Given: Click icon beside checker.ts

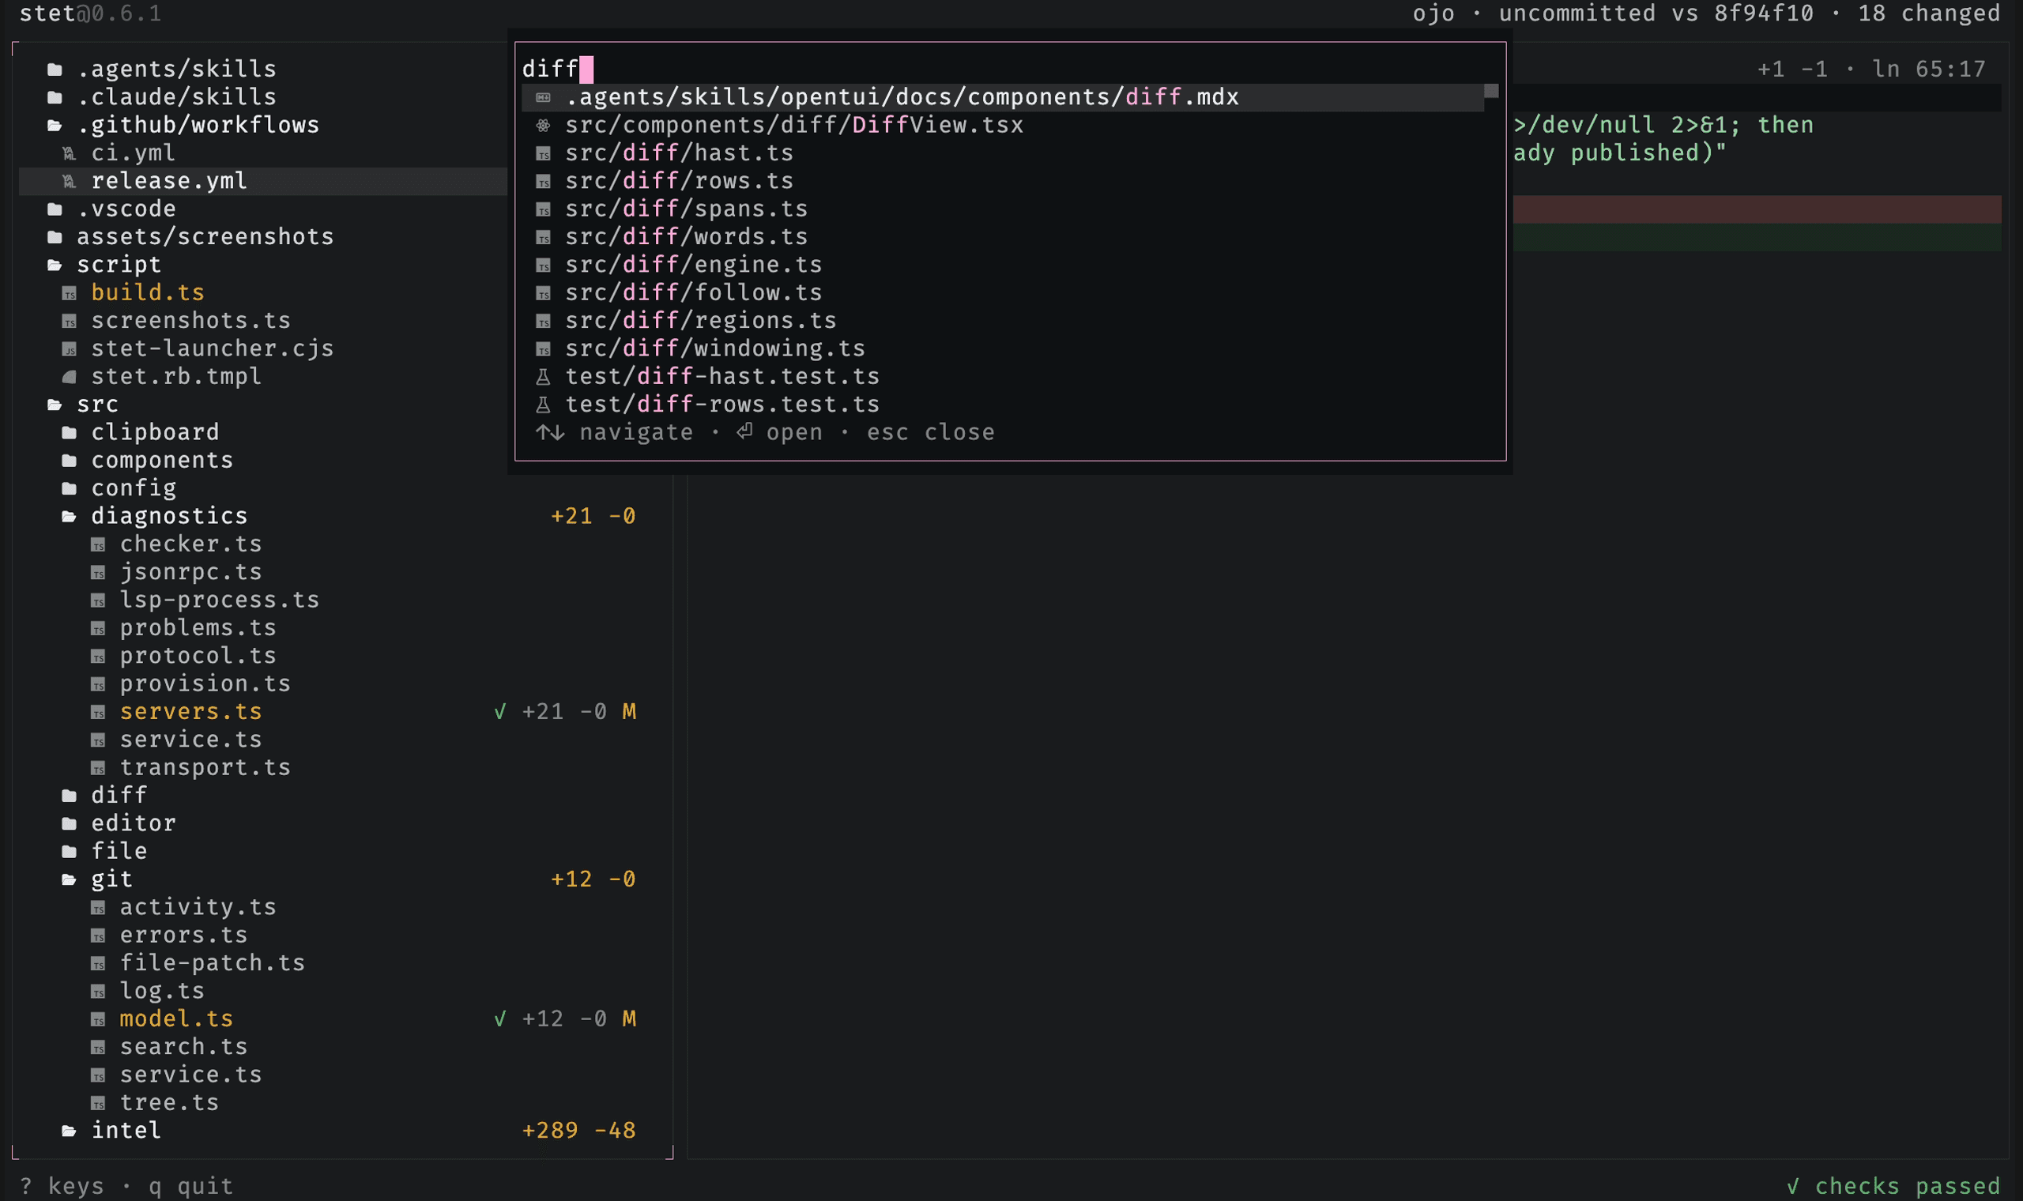Looking at the screenshot, I should (98, 544).
